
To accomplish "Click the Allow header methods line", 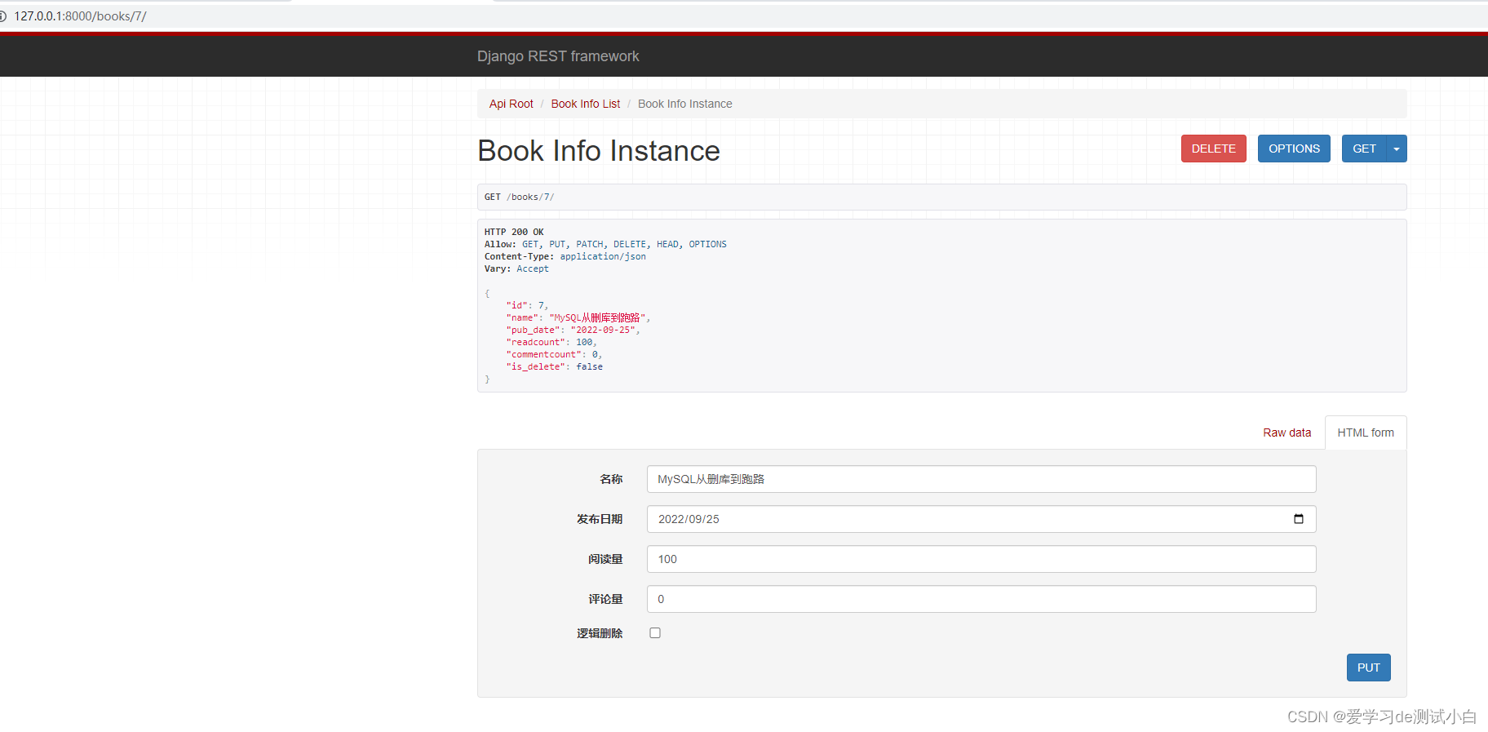I will pyautogui.click(x=605, y=244).
